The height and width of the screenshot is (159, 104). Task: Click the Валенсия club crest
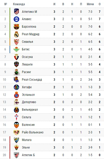click(16, 125)
